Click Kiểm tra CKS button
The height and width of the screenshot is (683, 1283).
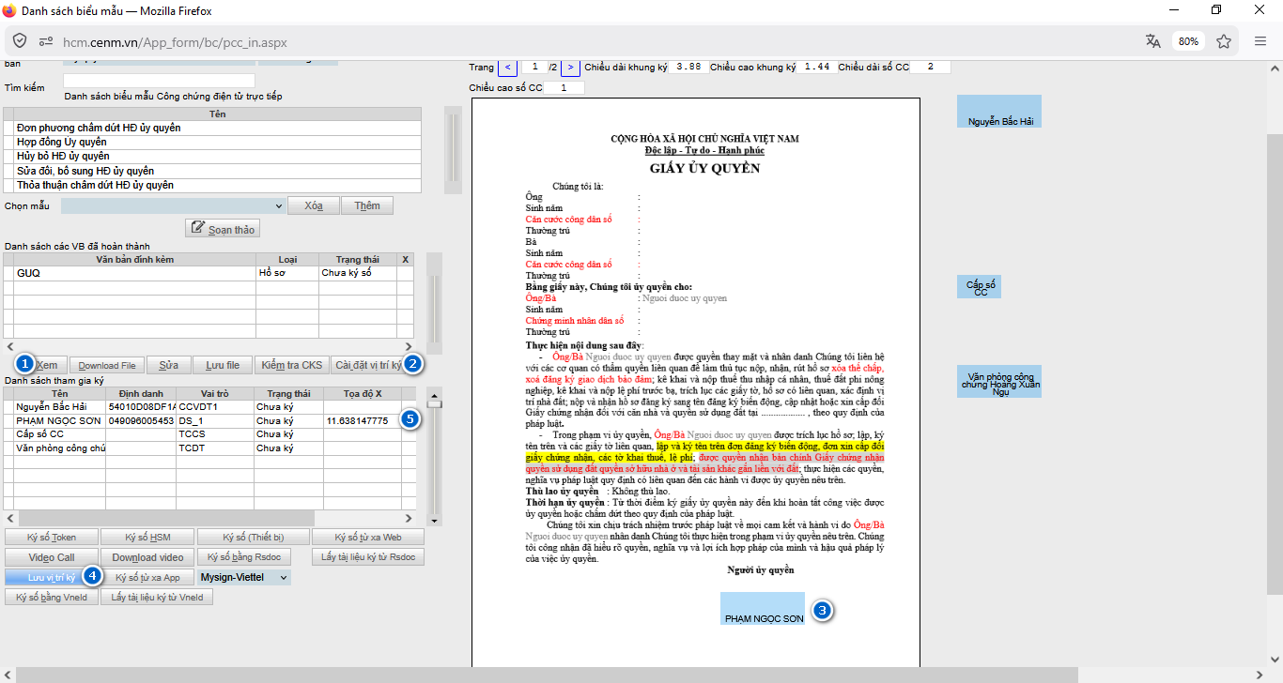click(x=292, y=365)
